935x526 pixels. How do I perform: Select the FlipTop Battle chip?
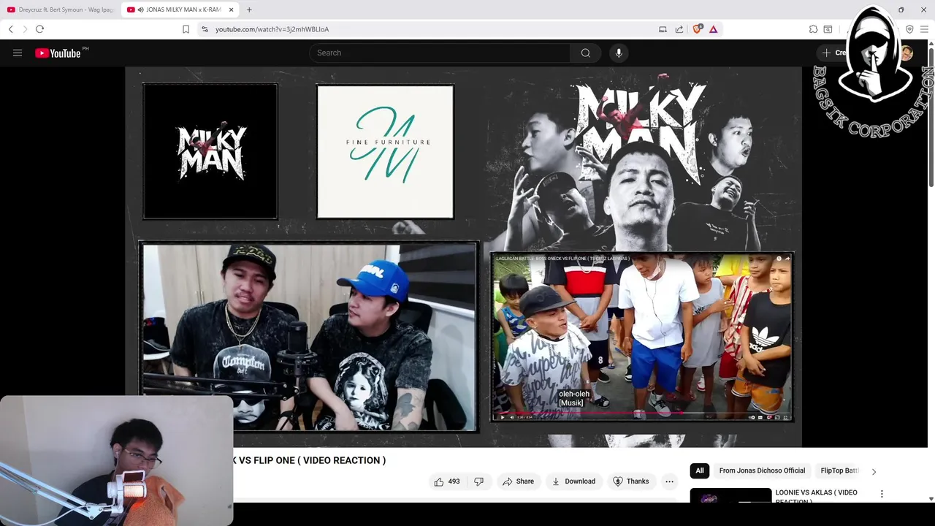840,470
